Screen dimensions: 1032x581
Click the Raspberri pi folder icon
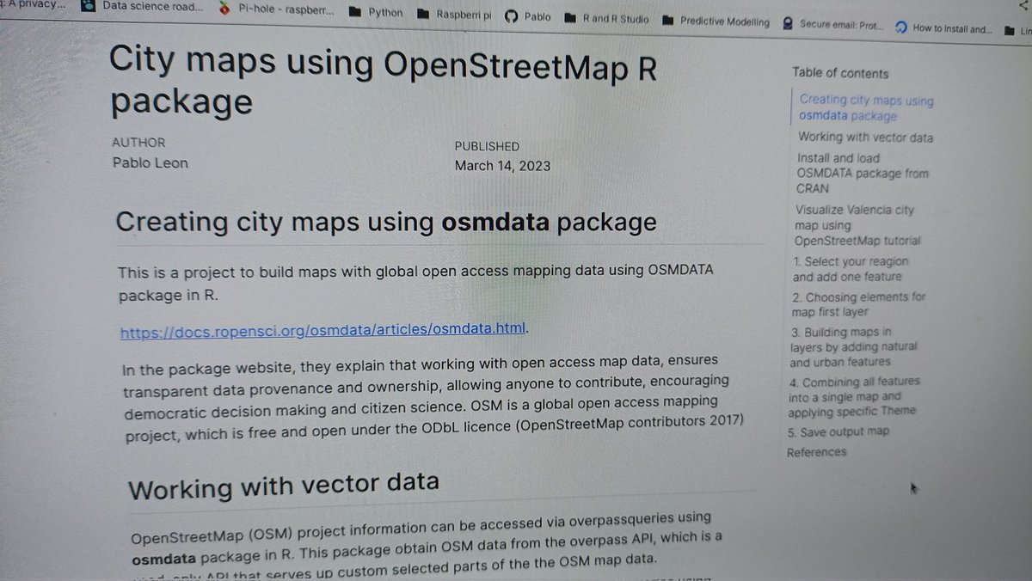(x=421, y=14)
